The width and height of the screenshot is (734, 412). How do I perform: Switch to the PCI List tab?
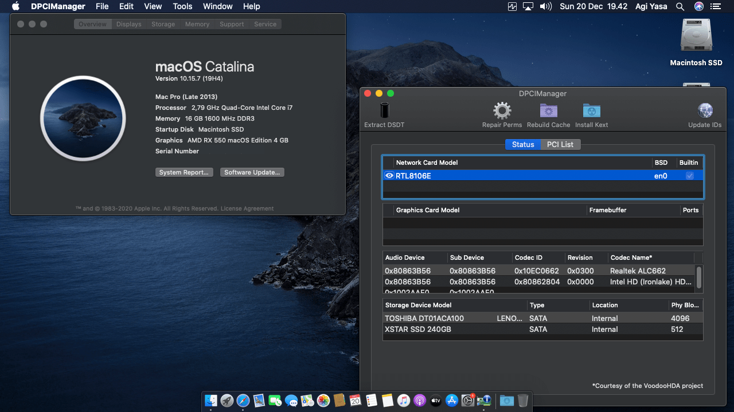point(560,144)
